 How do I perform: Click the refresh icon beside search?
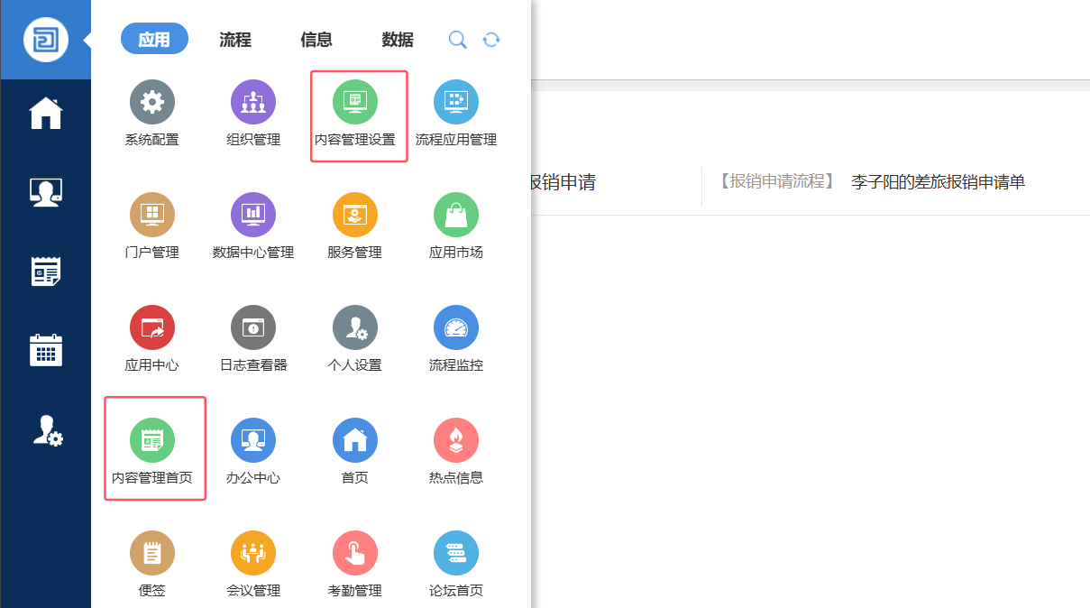tap(491, 40)
